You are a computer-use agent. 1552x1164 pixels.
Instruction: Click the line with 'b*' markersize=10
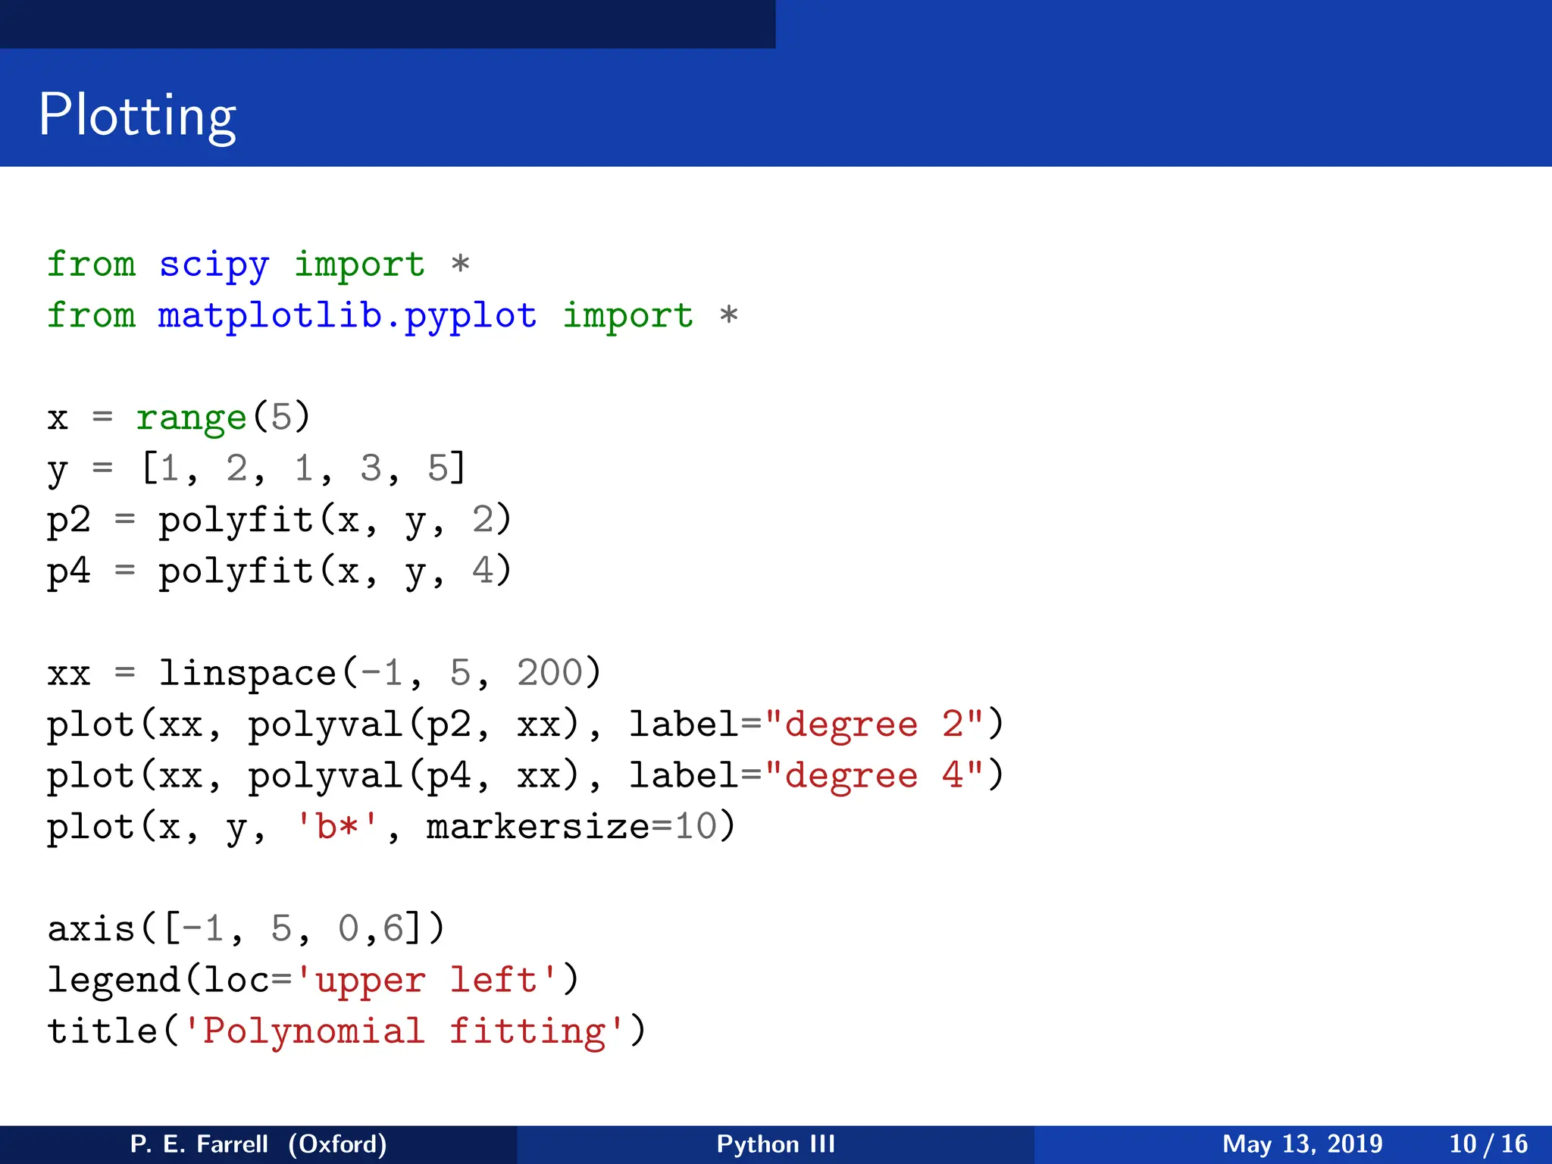pyautogui.click(x=391, y=827)
